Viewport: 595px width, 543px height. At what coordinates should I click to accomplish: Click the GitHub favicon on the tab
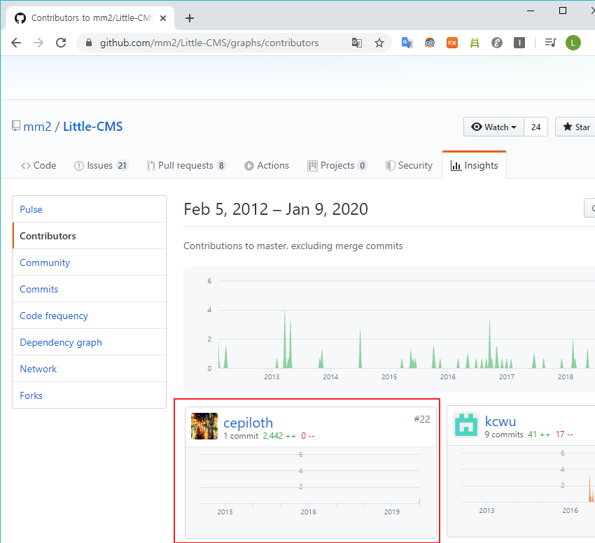coord(20,18)
